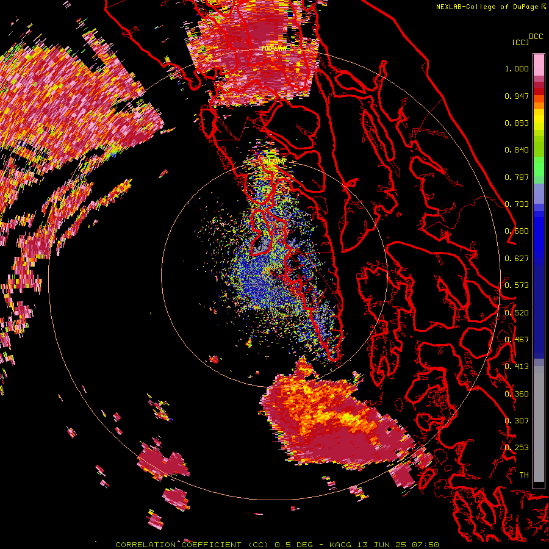
Task: Click the 50 NMI range ring label
Action: (274, 162)
